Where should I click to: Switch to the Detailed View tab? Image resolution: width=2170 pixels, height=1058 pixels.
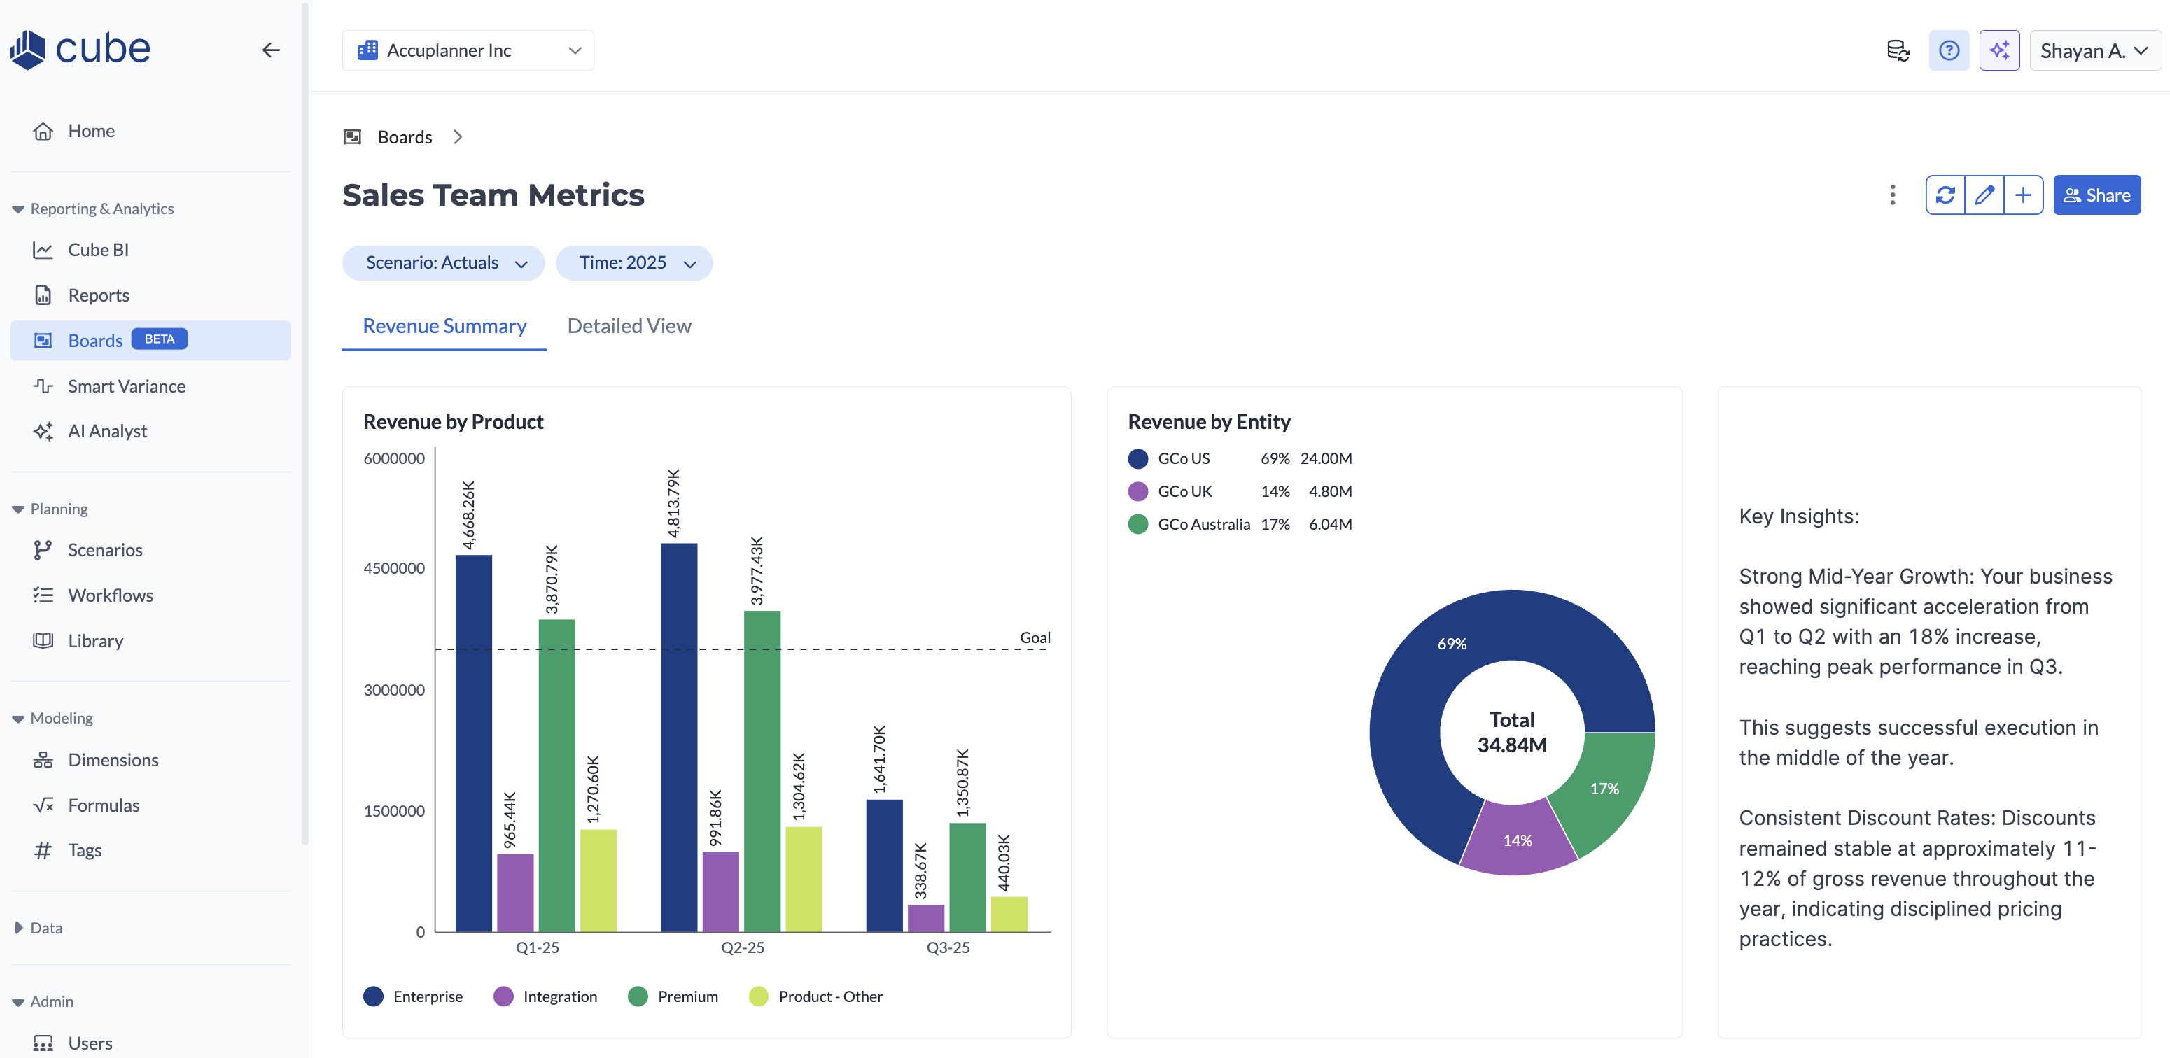pos(629,326)
